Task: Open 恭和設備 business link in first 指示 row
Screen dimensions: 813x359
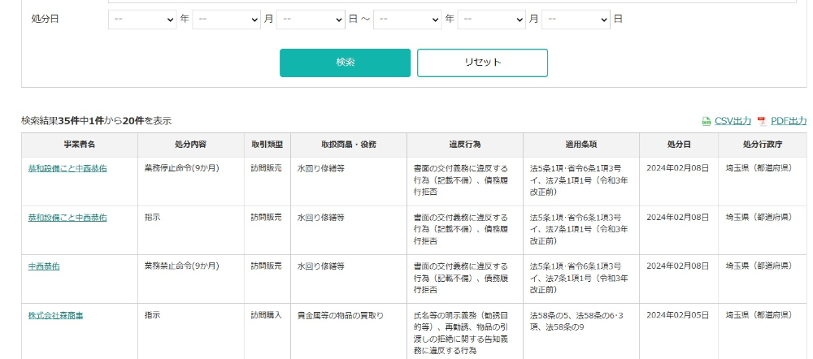Action: click(68, 218)
